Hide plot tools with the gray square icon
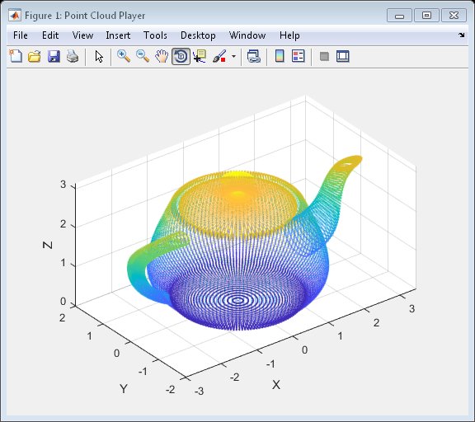475x422 pixels. 324,56
